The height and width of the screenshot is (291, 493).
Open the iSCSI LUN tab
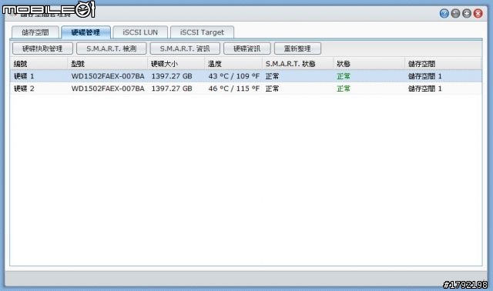pos(140,32)
